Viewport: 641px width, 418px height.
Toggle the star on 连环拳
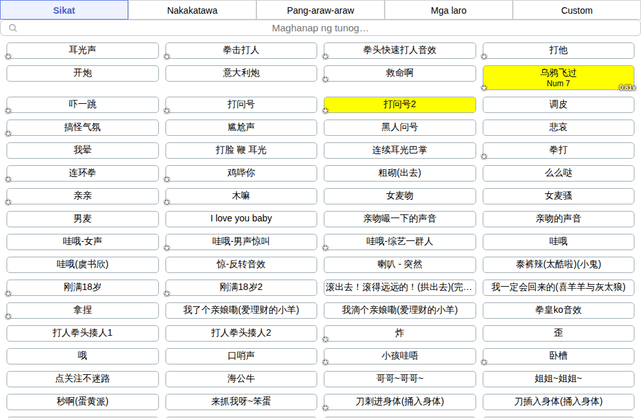pyautogui.click(x=8, y=180)
